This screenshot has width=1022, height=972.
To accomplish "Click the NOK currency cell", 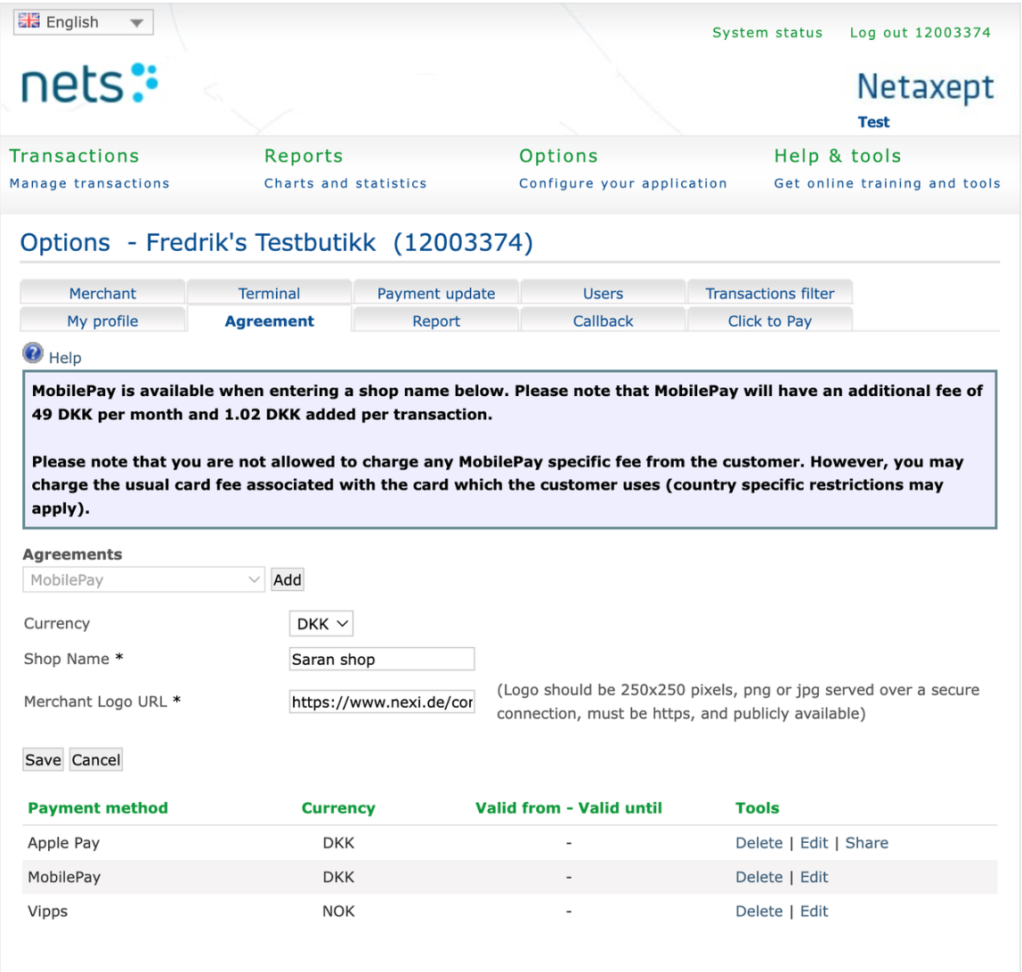I will [338, 911].
